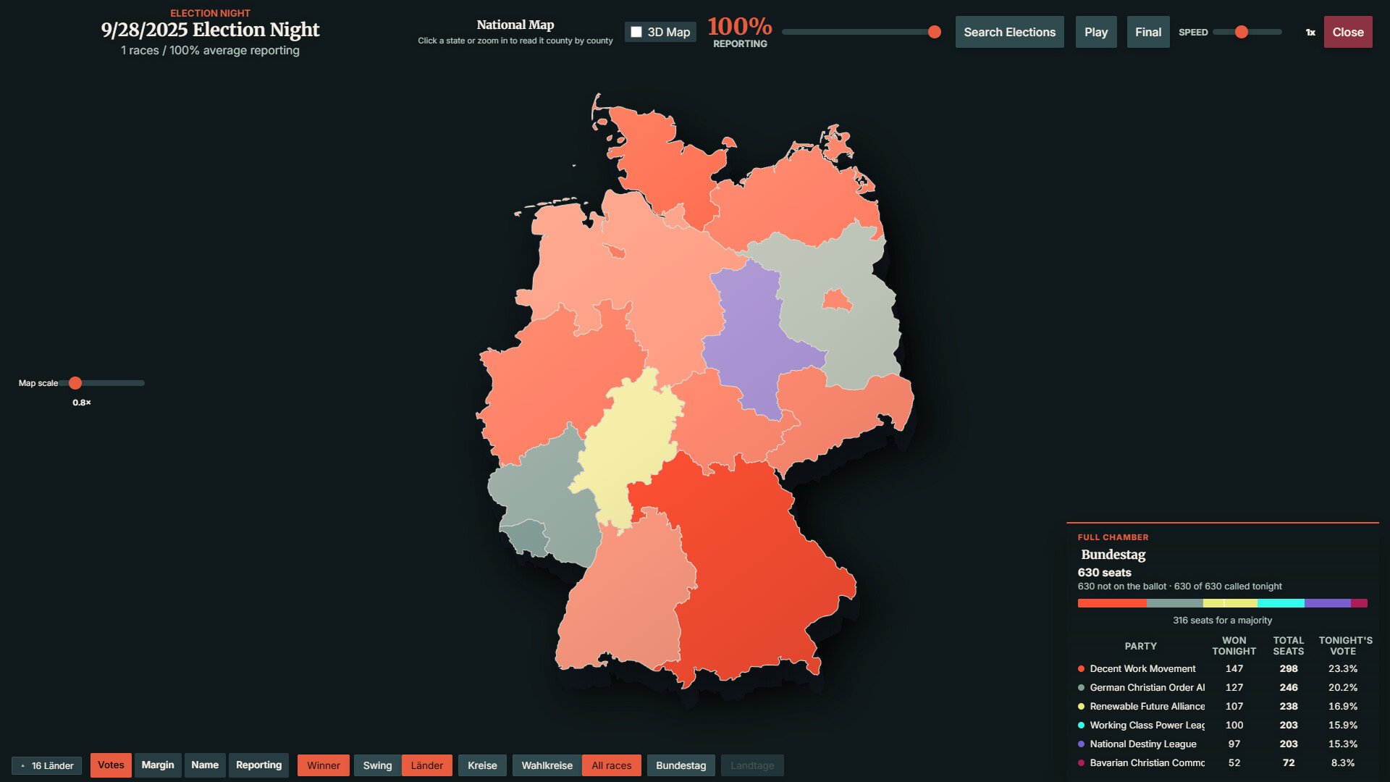The image size is (1390, 782).
Task: Select the National Destiny League row
Action: pyautogui.click(x=1222, y=744)
